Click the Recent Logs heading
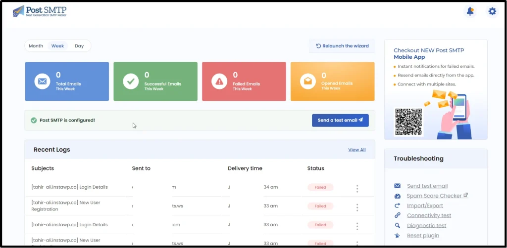 coord(51,150)
